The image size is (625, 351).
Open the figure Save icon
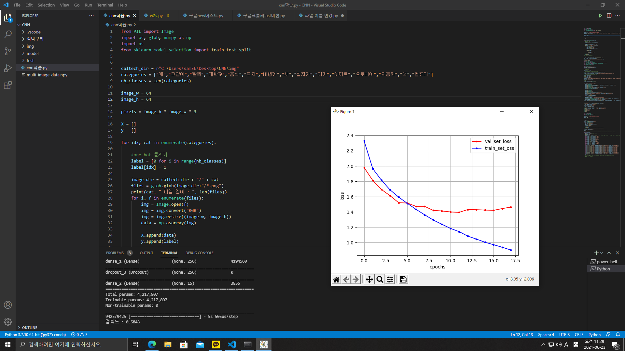pyautogui.click(x=403, y=279)
